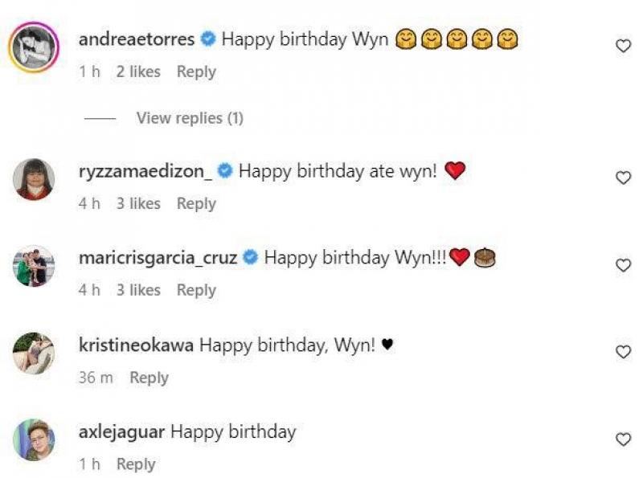
Task: Open maricrisgarcia_cruz profile avatar
Action: [34, 266]
